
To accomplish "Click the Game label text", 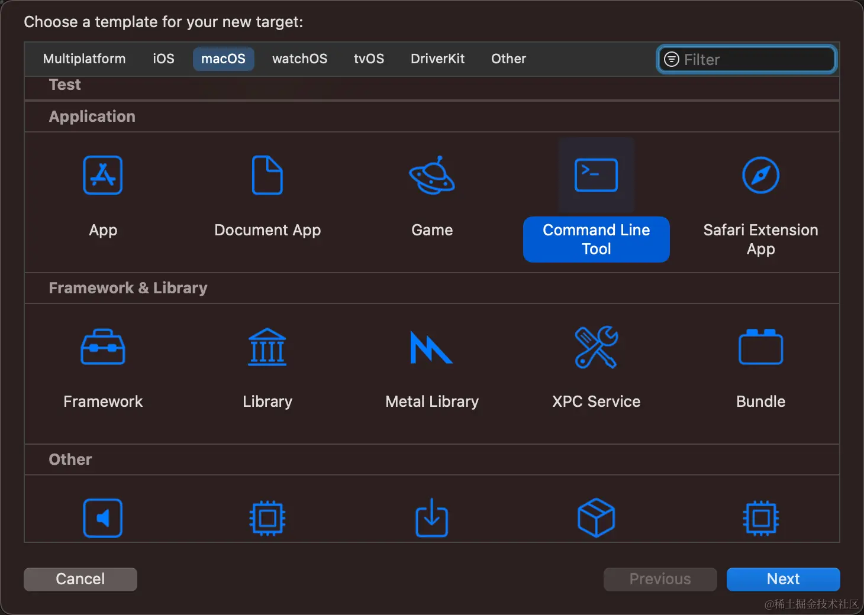I will (x=432, y=230).
